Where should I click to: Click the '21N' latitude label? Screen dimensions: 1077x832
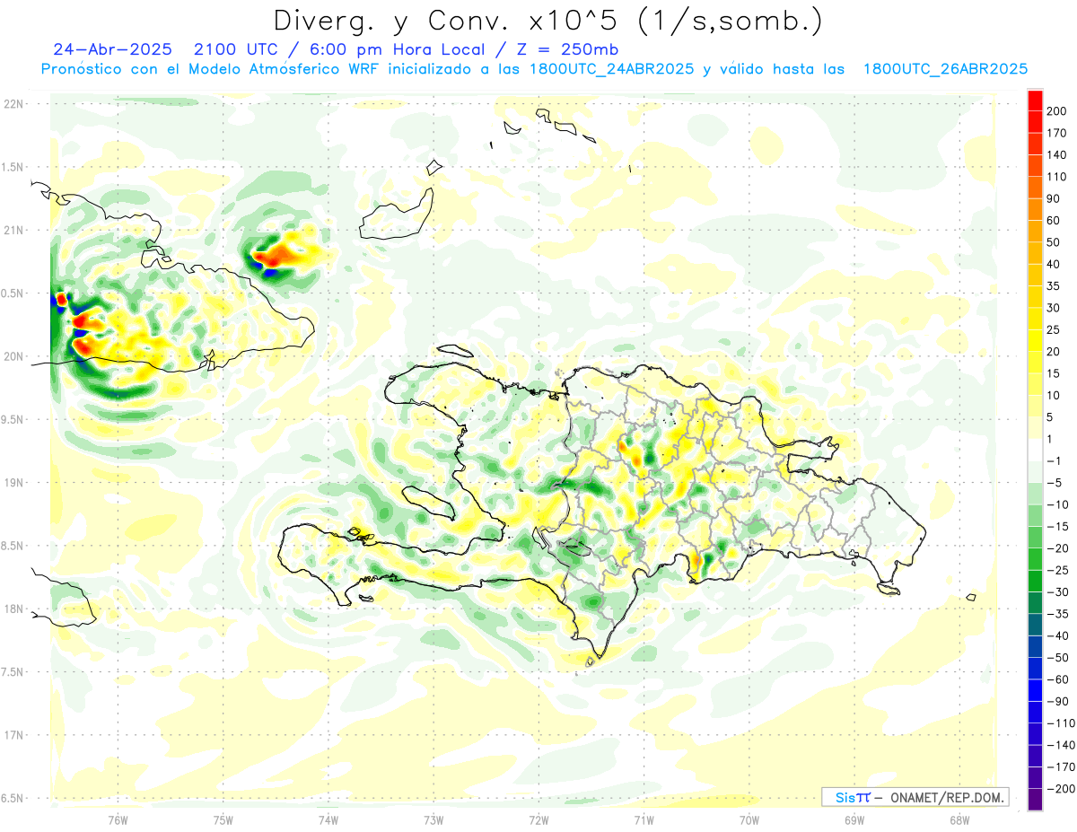13,230
